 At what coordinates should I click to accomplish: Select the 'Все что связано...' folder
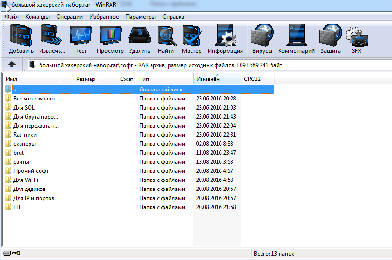tap(36, 99)
